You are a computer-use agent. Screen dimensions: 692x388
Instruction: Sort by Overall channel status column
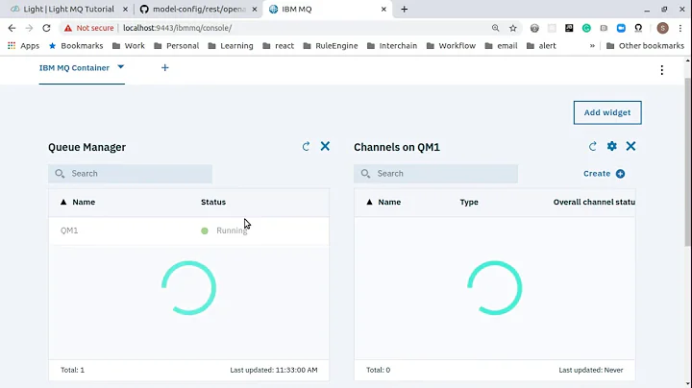pyautogui.click(x=594, y=202)
